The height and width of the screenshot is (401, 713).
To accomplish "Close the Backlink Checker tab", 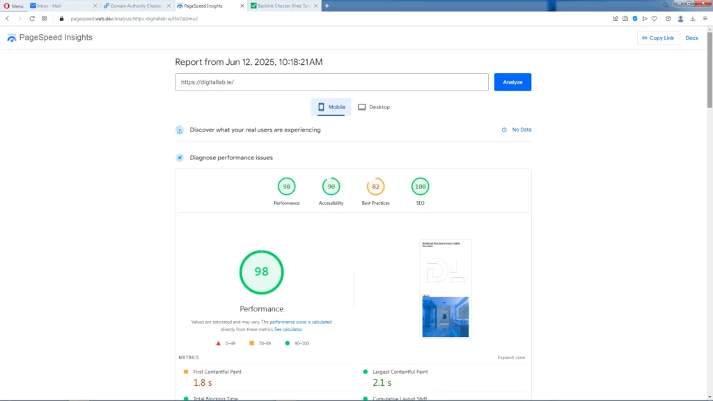I will 315,6.
